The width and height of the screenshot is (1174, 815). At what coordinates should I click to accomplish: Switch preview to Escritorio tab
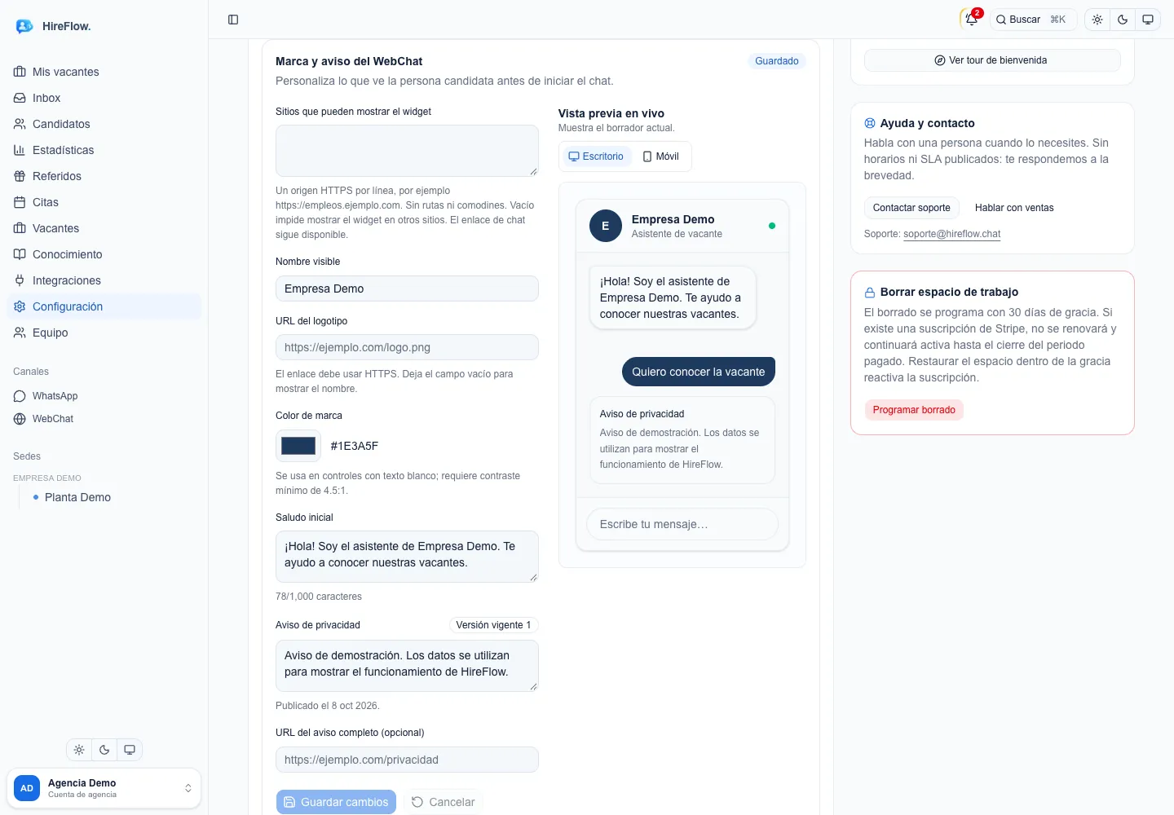[x=596, y=156]
